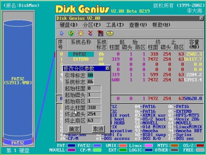Focus the 终止磁头 field showing 254

point(94,114)
